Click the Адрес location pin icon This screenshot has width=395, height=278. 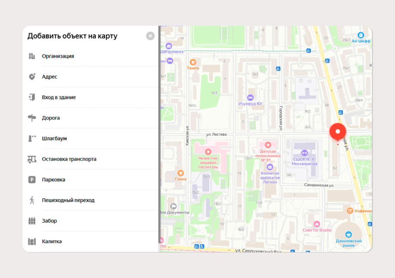(x=32, y=77)
